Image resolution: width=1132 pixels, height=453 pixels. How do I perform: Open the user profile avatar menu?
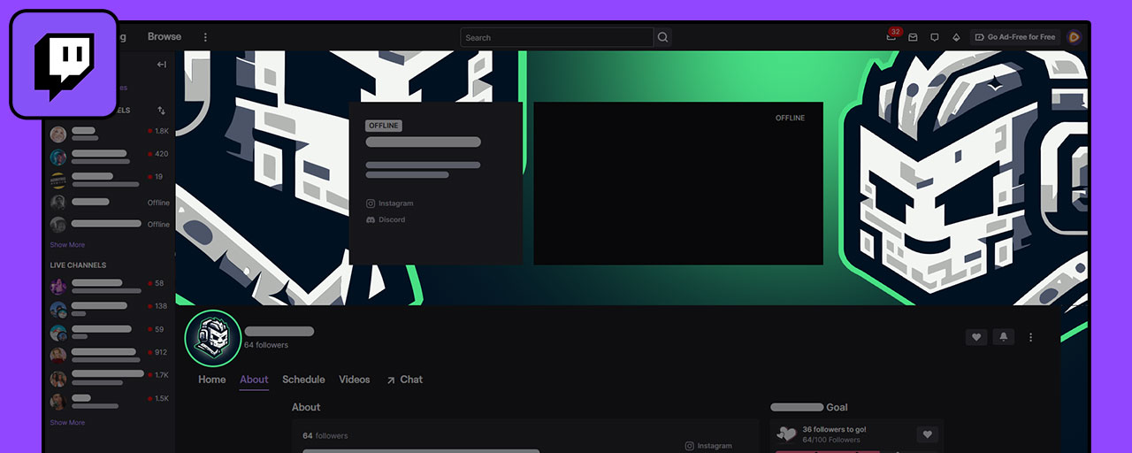pos(1074,37)
